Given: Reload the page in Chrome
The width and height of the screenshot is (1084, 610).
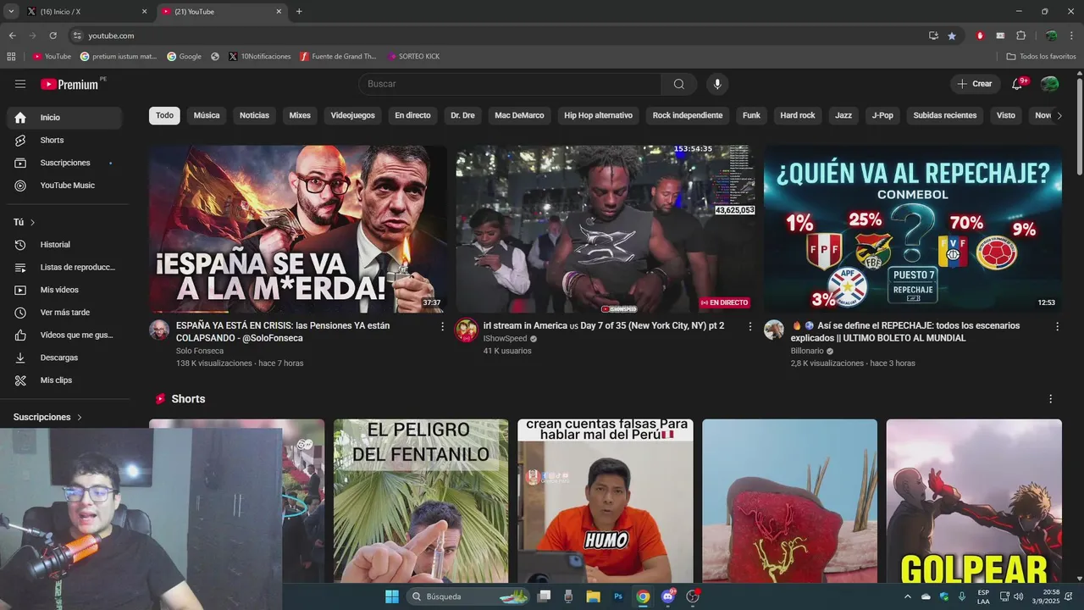Looking at the screenshot, I should point(53,36).
